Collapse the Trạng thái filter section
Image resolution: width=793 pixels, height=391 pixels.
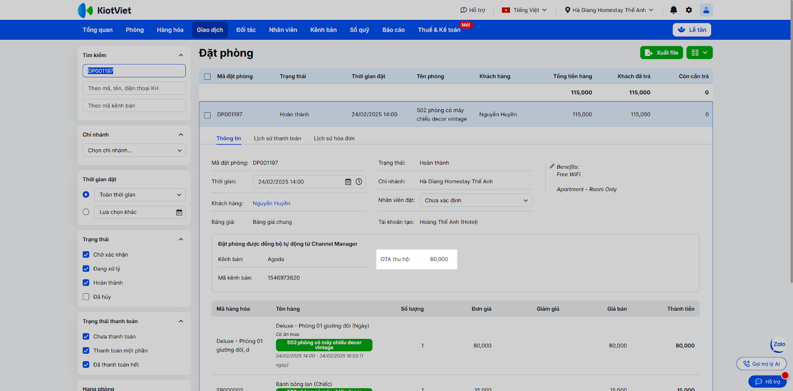coord(180,239)
